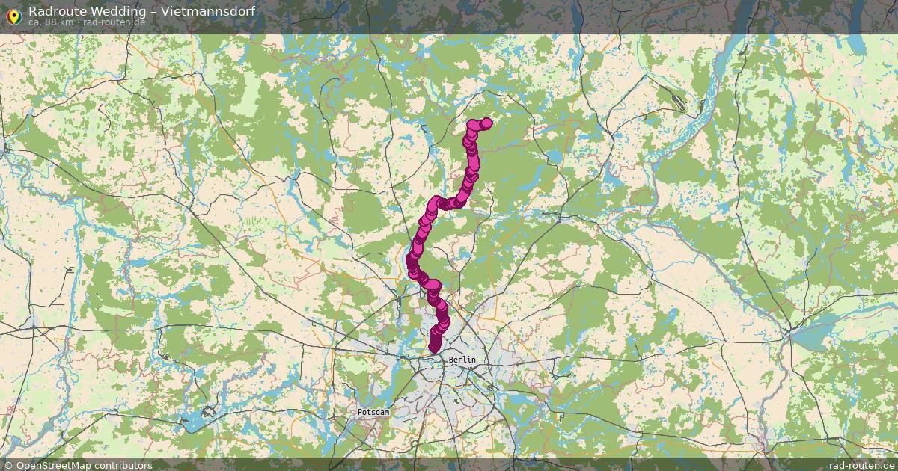Open the OpenStreetMap contributors attribution

77,465
